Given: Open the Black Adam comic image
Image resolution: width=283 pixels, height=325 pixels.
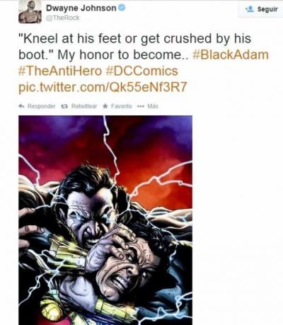Looking at the screenshot, I should click(105, 220).
